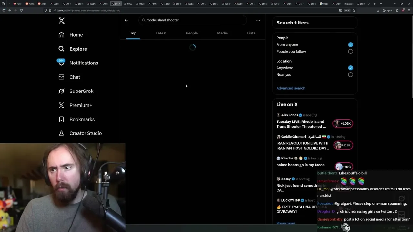This screenshot has width=413, height=232.
Task: Launch SuperGrok from sidebar icon
Action: pyautogui.click(x=61, y=91)
